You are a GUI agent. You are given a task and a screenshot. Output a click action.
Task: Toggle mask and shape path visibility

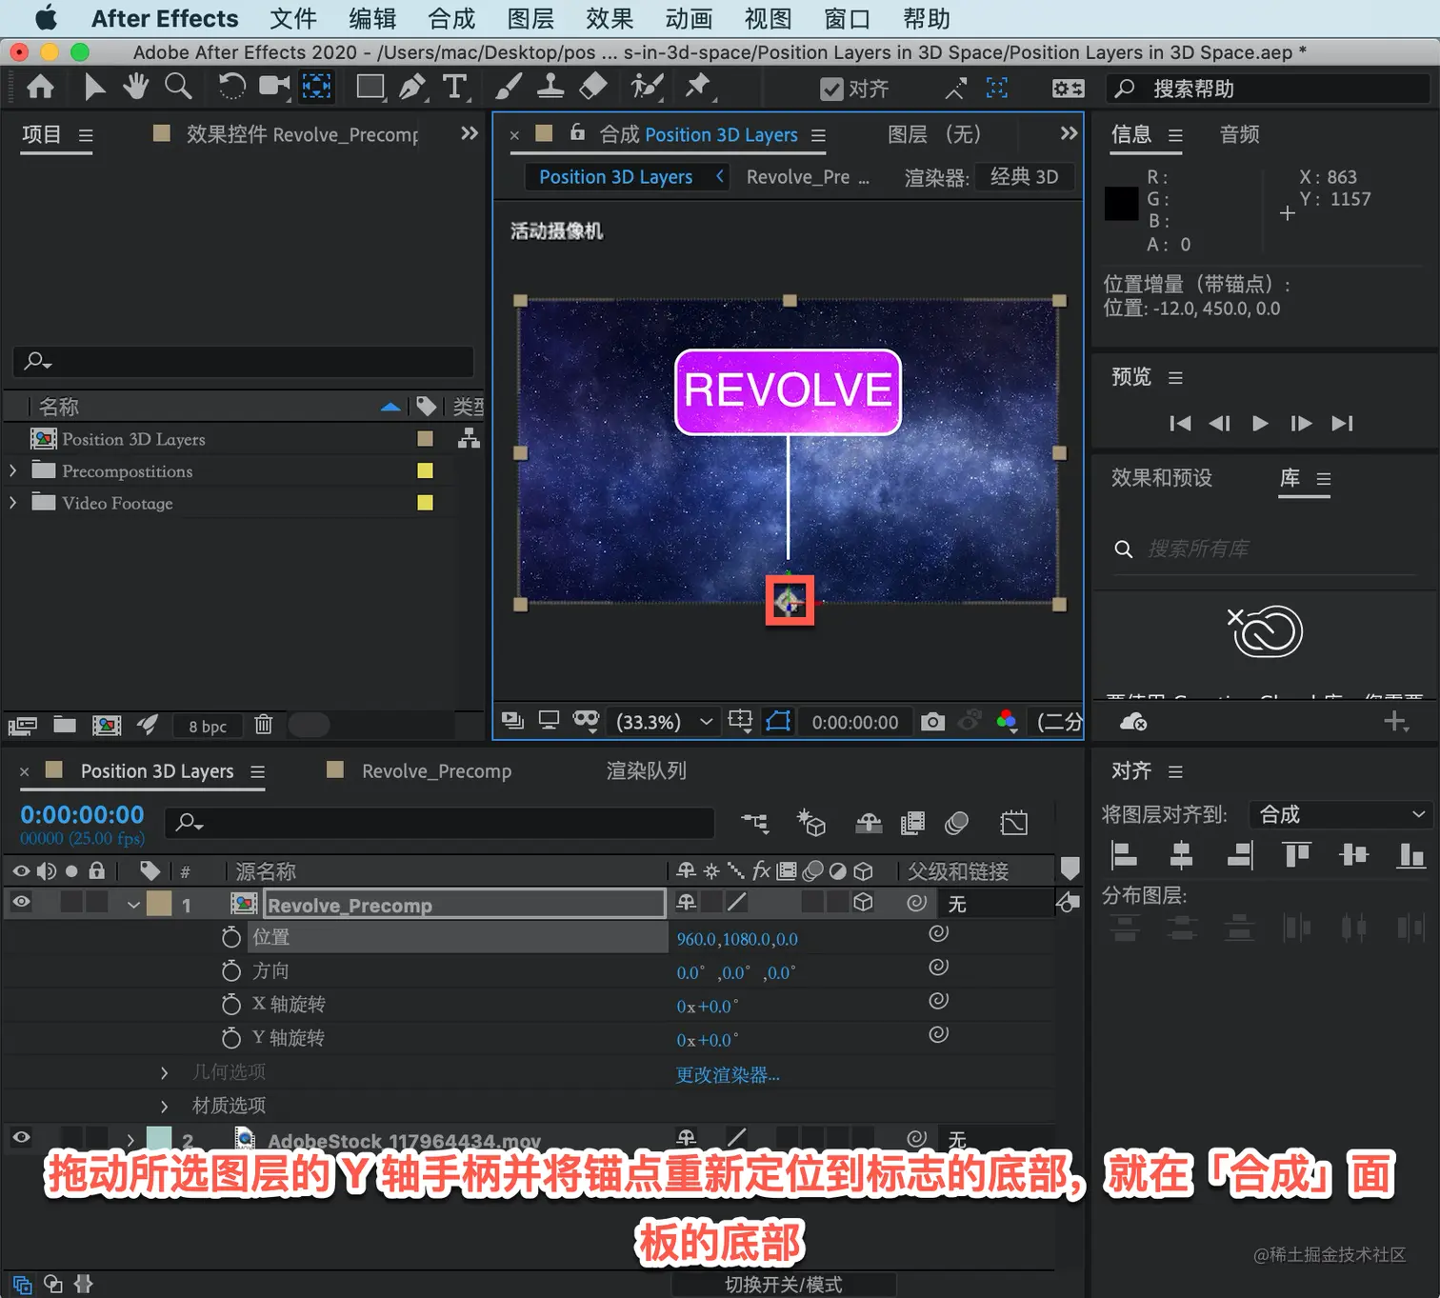point(778,721)
